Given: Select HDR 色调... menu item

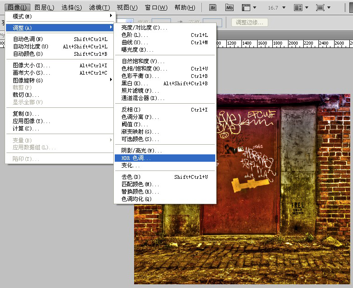Looking at the screenshot, I should [x=165, y=158].
